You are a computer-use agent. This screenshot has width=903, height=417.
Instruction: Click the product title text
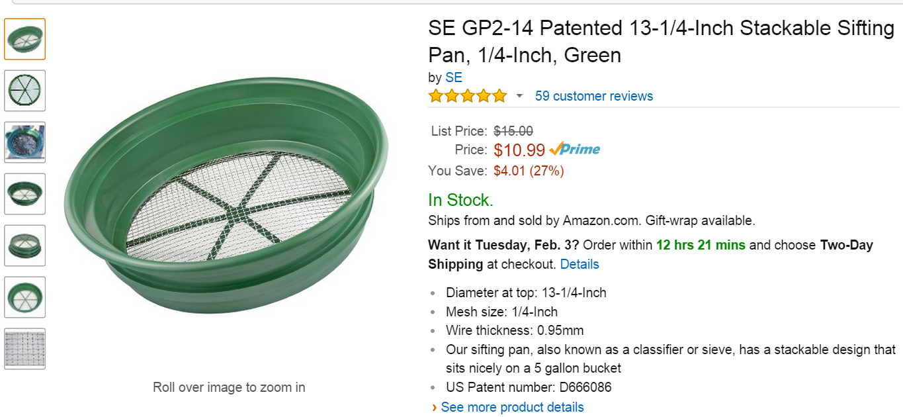pyautogui.click(x=661, y=41)
